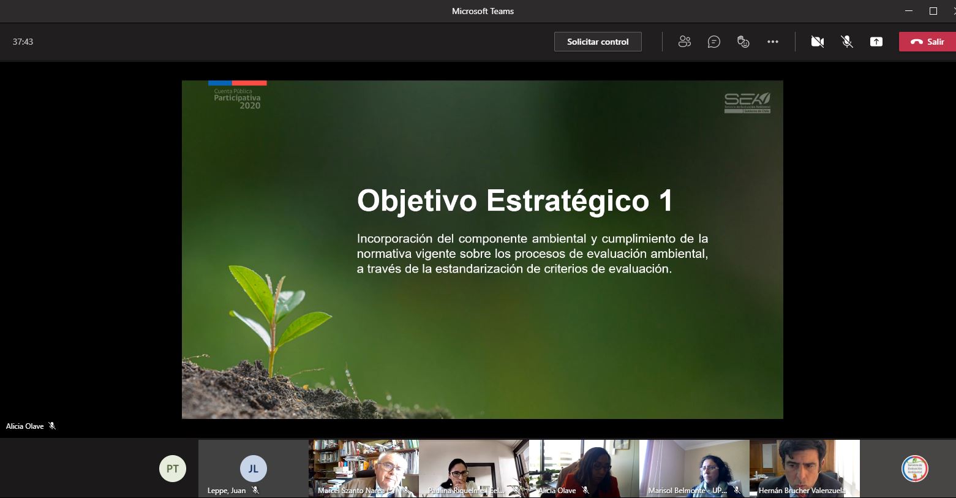Minimize the Microsoft Teams window

click(x=909, y=11)
